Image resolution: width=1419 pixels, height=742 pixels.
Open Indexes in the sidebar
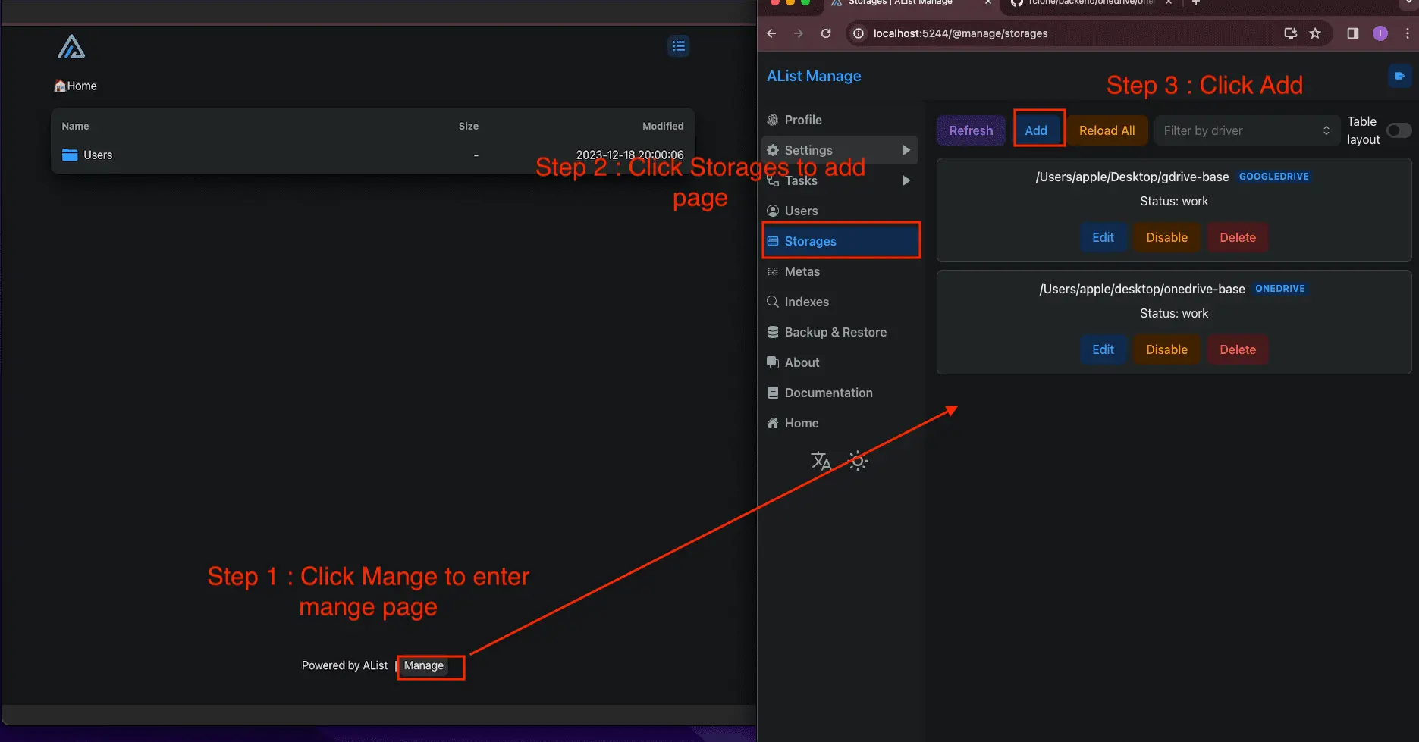click(x=840, y=302)
